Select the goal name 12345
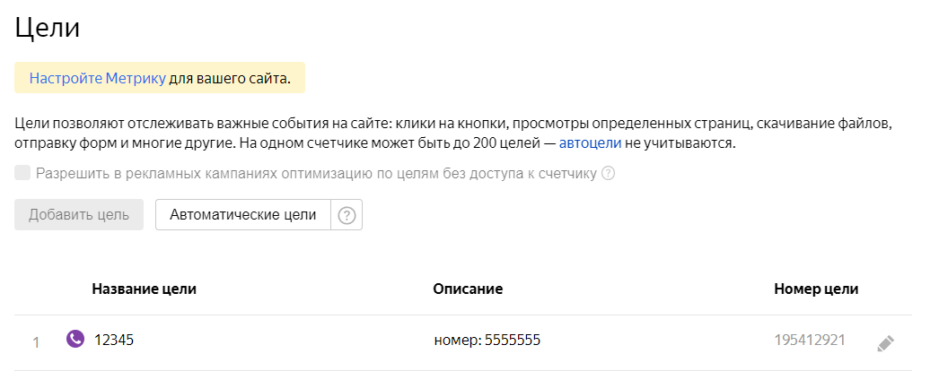 pos(114,340)
